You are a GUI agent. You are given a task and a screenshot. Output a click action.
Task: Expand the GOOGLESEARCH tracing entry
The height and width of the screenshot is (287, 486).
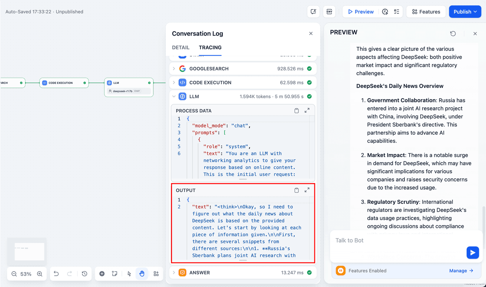[174, 69]
